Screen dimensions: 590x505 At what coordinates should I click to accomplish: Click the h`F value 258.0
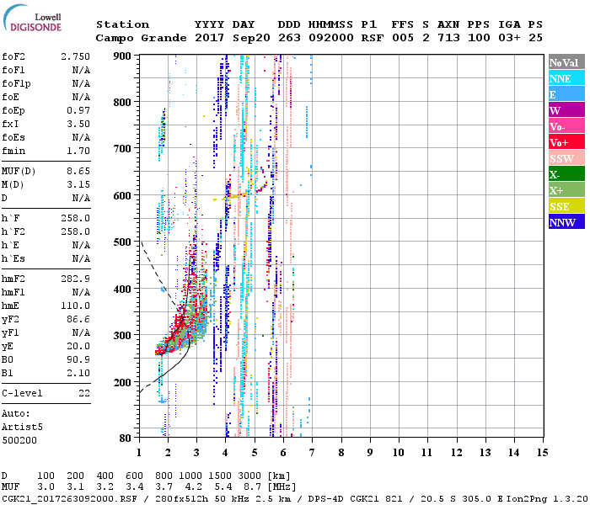[75, 218]
